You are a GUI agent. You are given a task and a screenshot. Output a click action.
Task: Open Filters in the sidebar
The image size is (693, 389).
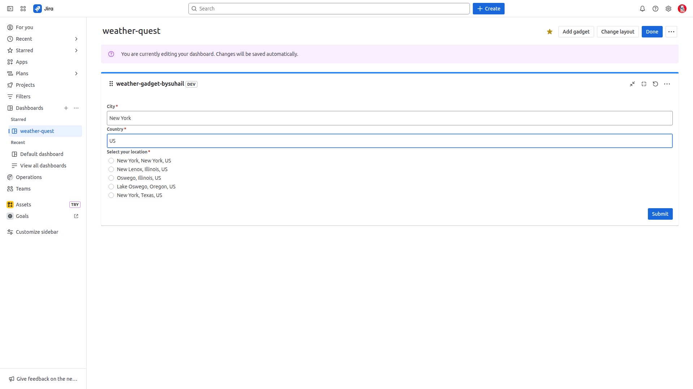[23, 97]
